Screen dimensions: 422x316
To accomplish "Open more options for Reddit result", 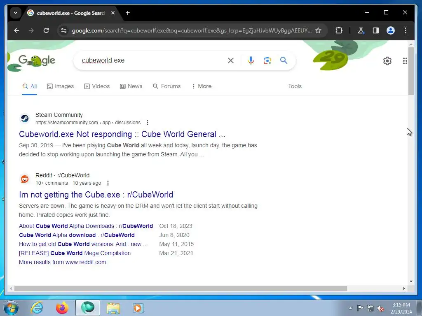I will (108, 183).
